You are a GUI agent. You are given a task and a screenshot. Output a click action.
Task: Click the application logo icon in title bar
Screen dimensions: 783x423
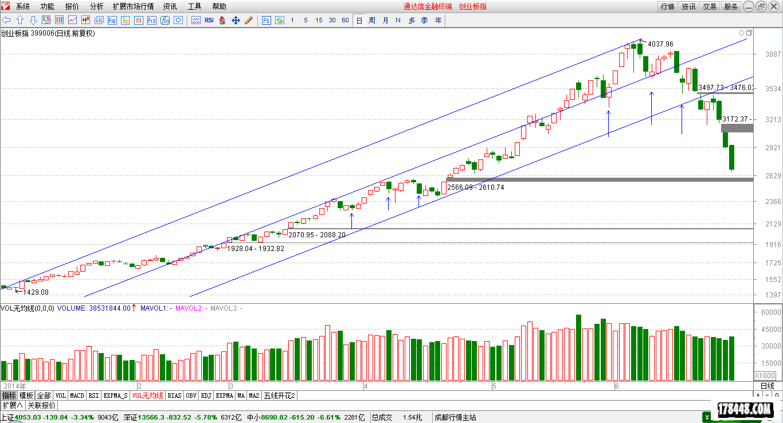coord(7,6)
